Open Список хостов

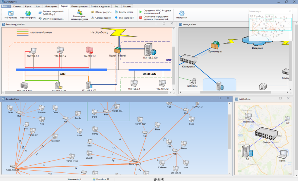pos(124,12)
